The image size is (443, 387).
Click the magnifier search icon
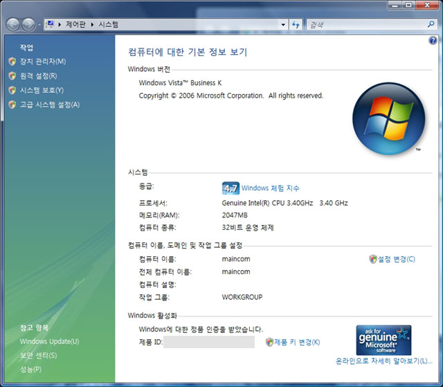pos(431,24)
